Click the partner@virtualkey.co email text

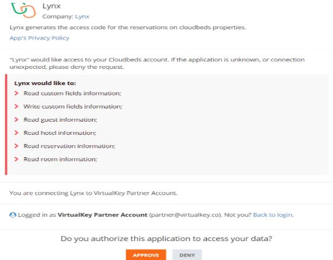tap(185, 215)
